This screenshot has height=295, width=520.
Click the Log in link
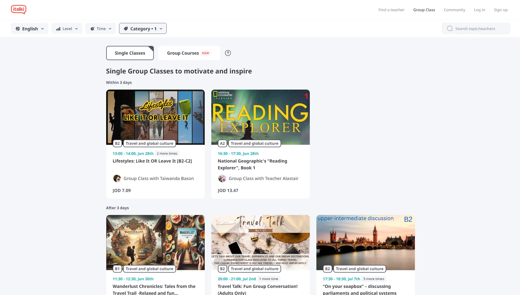click(479, 10)
